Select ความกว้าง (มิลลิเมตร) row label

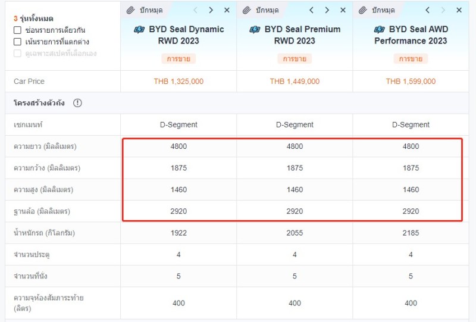(47, 168)
